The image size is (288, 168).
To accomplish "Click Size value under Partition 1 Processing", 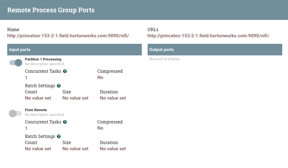I will click(75, 98).
